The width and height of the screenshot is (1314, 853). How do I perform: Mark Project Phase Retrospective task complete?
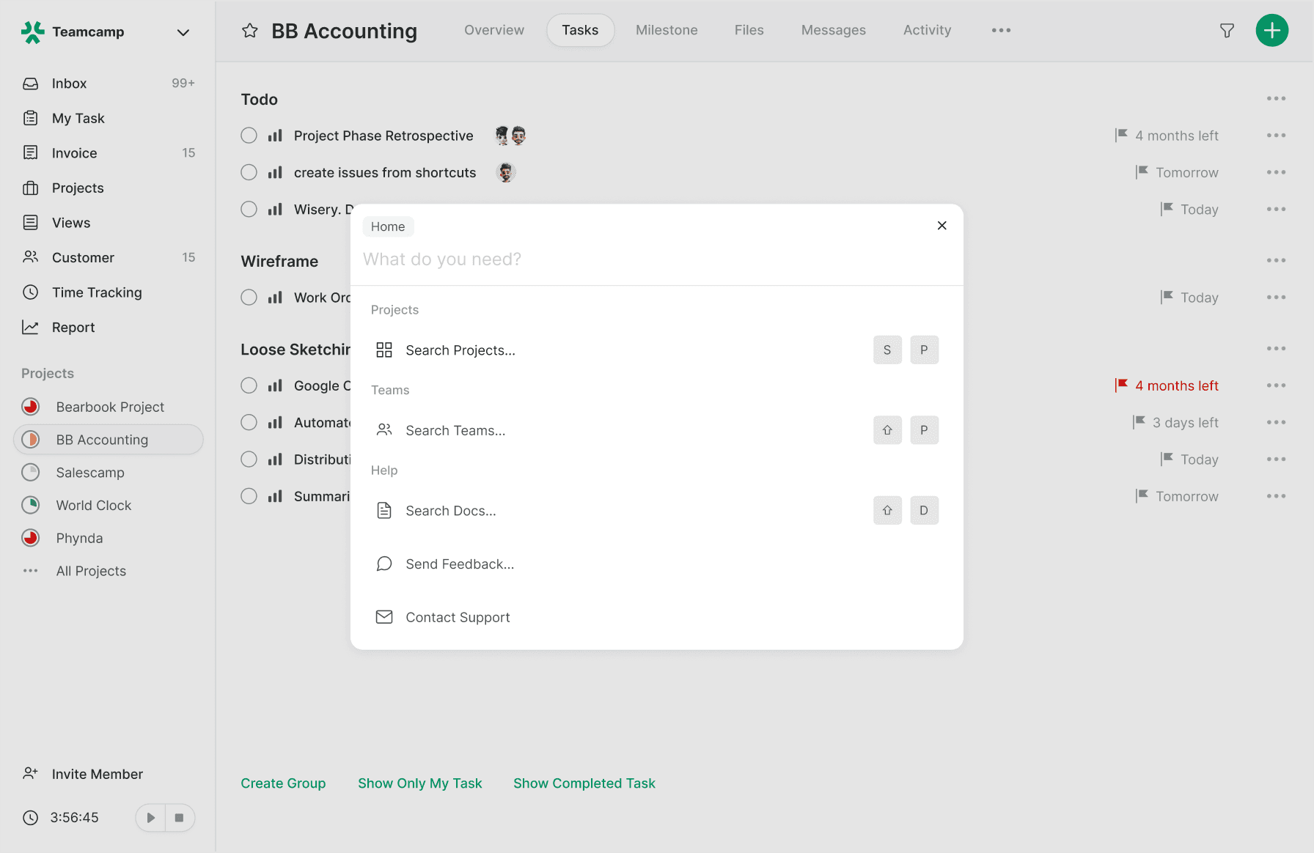pyautogui.click(x=249, y=136)
